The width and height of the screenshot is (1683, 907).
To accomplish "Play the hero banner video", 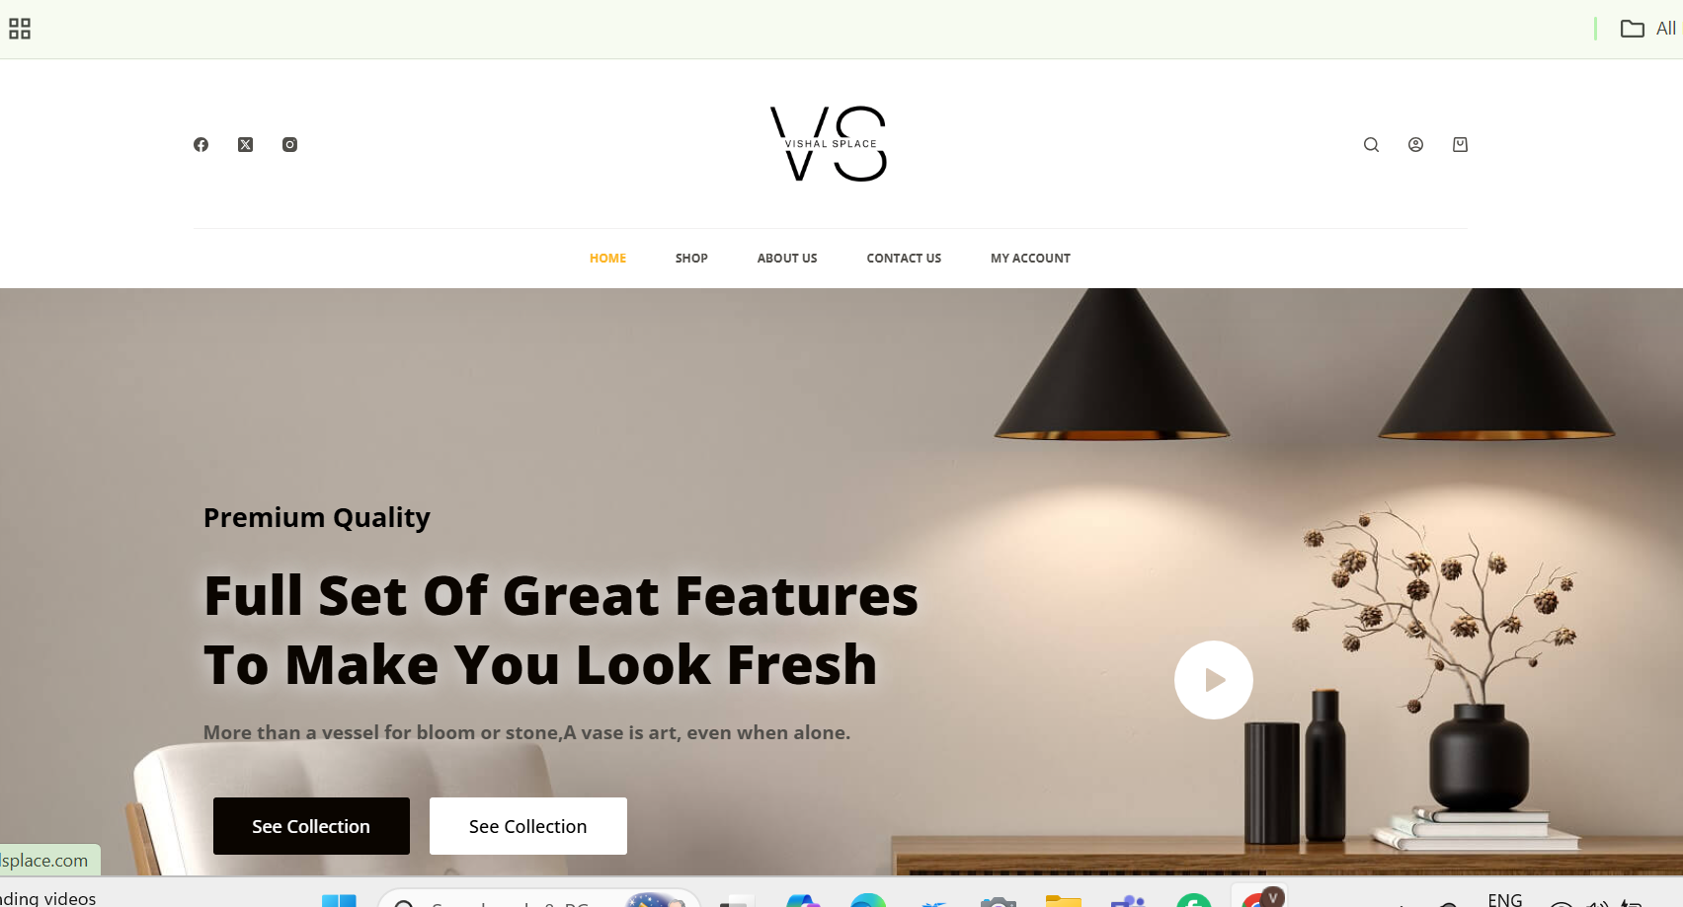I will (x=1214, y=680).
